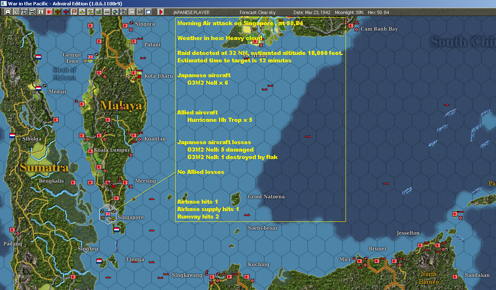496x290 pixels.
Task: Click the 'North Borneo' region label
Action: (428, 278)
